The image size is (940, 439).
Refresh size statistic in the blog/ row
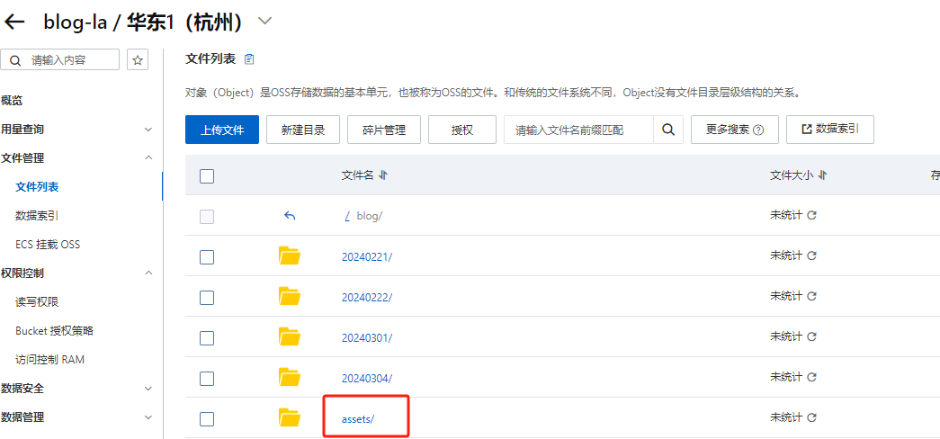point(811,215)
